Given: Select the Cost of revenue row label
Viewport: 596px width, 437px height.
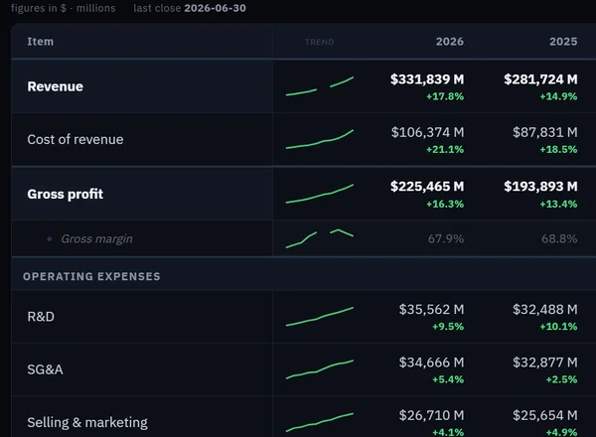Looking at the screenshot, I should pyautogui.click(x=75, y=139).
